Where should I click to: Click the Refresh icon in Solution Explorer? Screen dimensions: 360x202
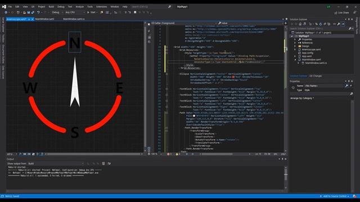coord(321,24)
